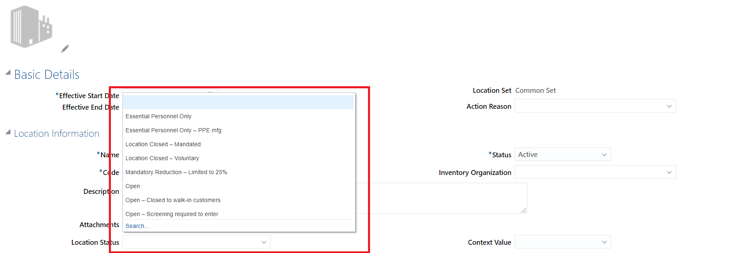Viewport: 736px width, 253px height.
Task: Pick Mandatory Reduction – Limited to 25%
Action: pos(176,172)
